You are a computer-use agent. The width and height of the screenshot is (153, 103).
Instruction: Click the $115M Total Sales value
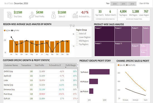point(18,13)
